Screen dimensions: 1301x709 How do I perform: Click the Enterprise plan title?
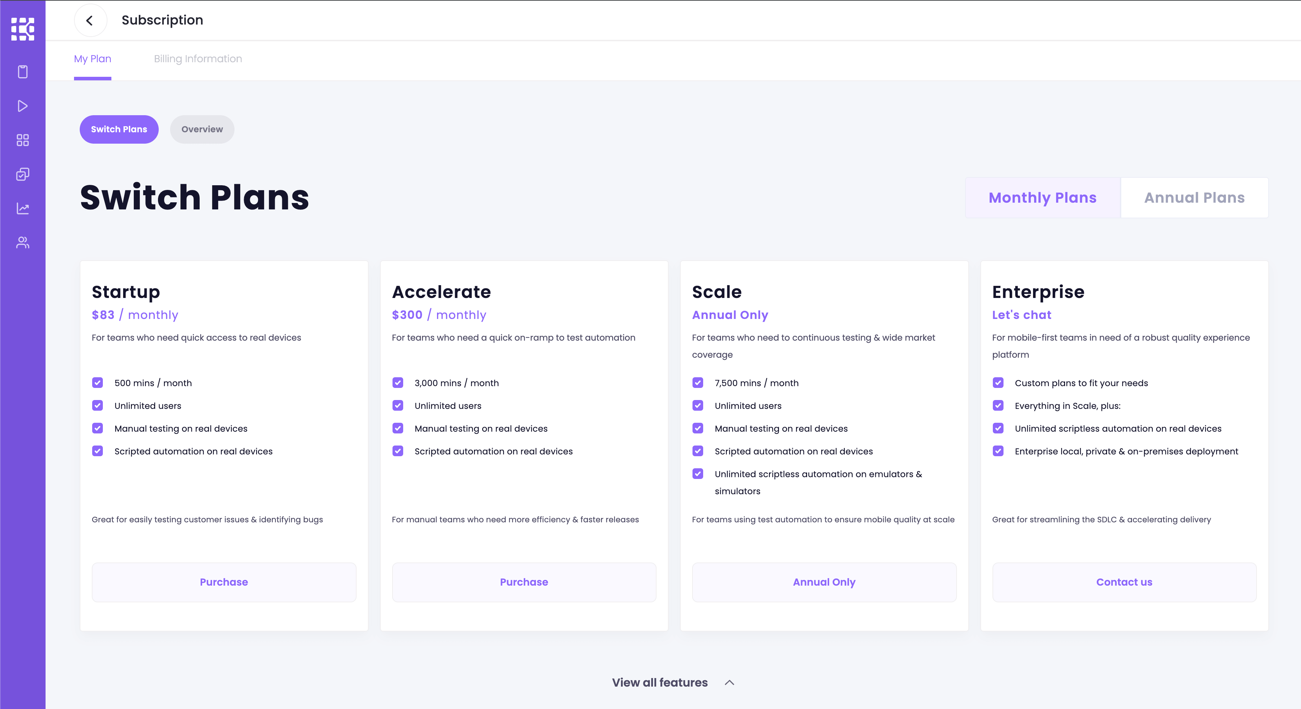(1038, 292)
